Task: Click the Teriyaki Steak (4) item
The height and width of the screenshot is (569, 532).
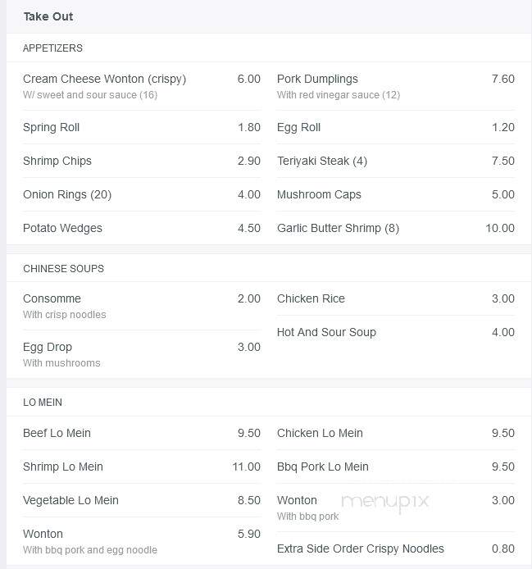Action: point(322,161)
